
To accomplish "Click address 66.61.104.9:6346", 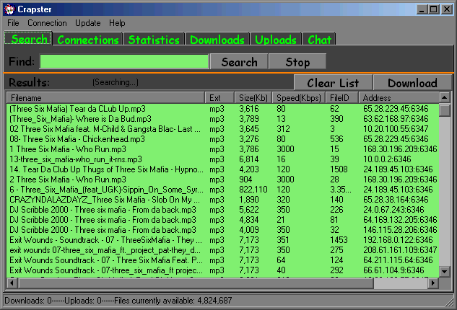I will [393, 270].
